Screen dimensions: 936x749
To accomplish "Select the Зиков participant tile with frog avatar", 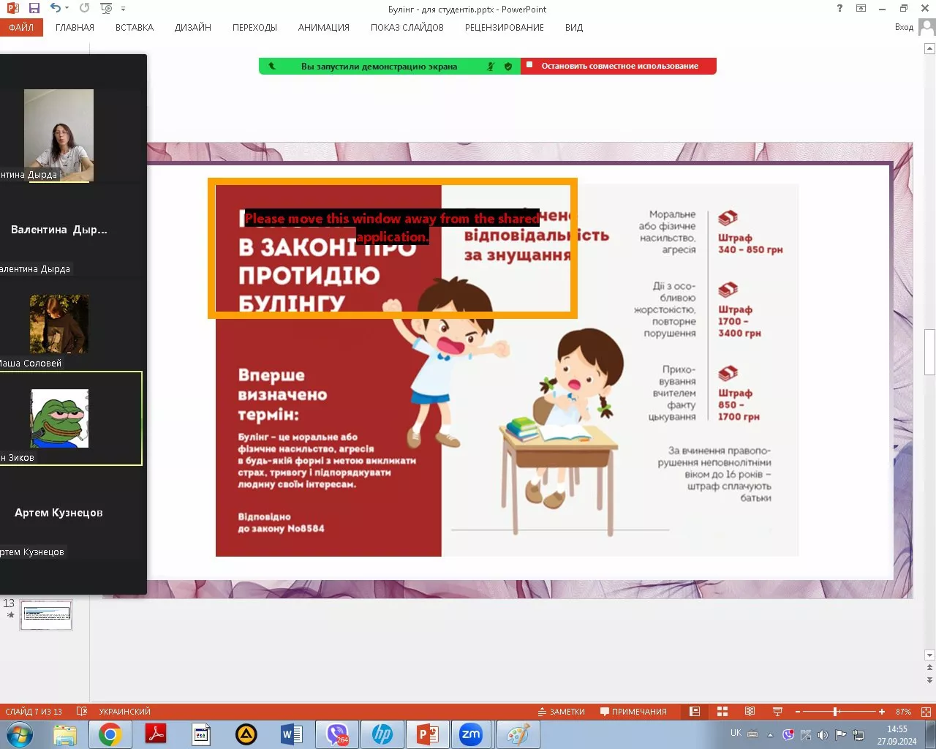I will pyautogui.click(x=71, y=418).
